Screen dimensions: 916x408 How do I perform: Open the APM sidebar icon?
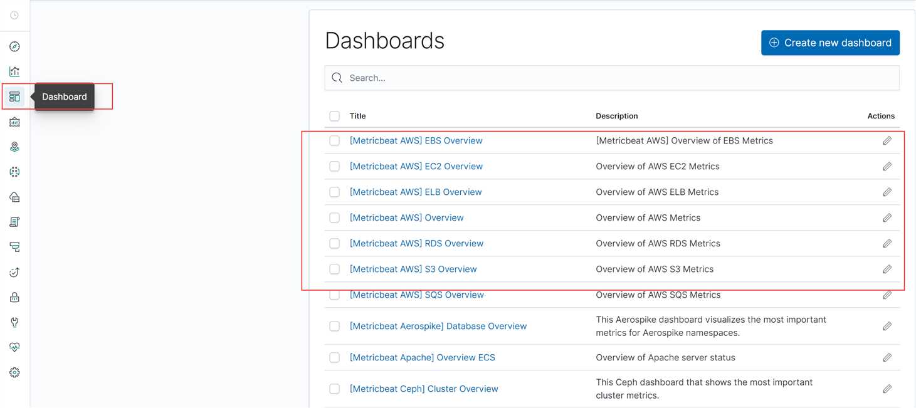click(x=14, y=247)
